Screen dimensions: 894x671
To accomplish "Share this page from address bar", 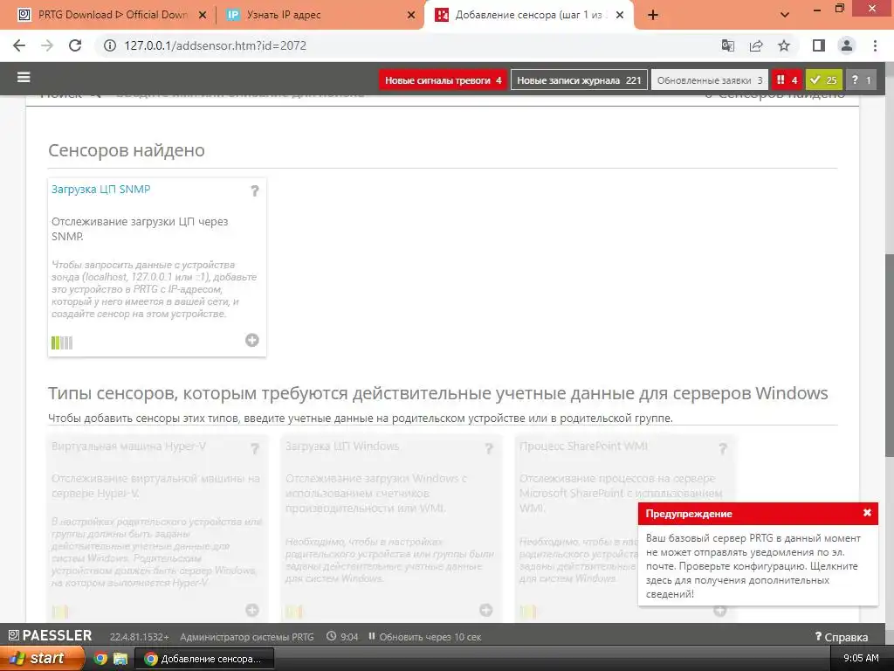I will (756, 45).
